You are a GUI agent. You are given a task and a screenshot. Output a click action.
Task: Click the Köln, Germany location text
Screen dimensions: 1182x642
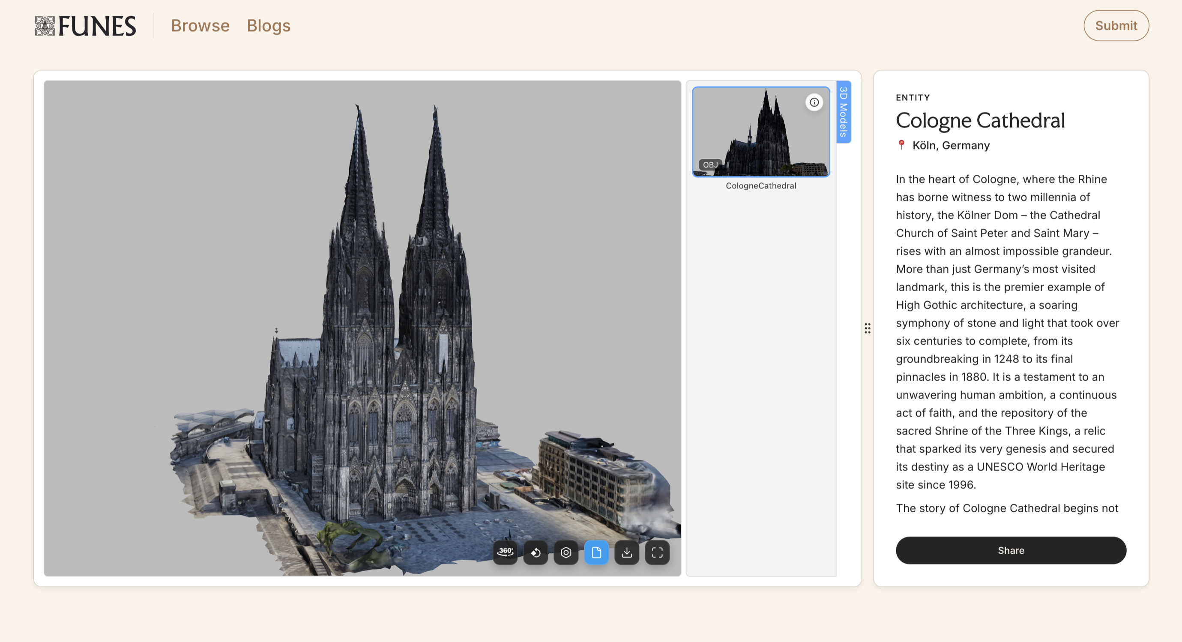tap(951, 145)
